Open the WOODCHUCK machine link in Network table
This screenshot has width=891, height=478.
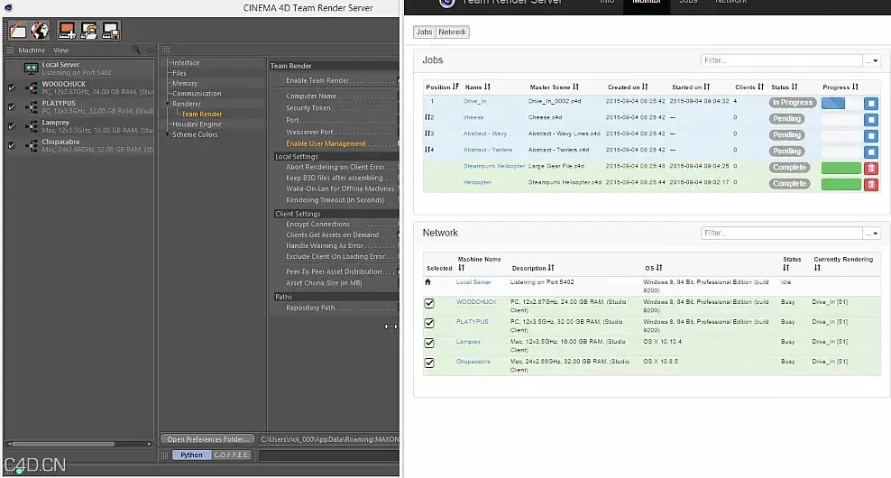point(476,302)
